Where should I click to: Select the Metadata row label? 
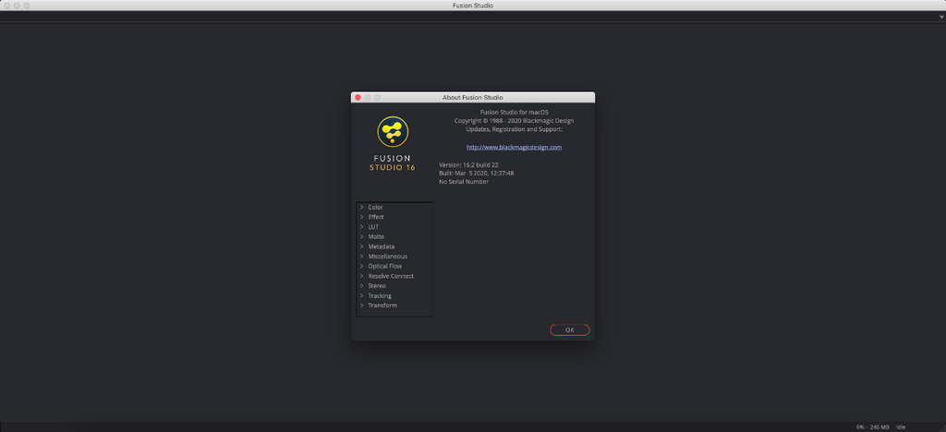[382, 246]
